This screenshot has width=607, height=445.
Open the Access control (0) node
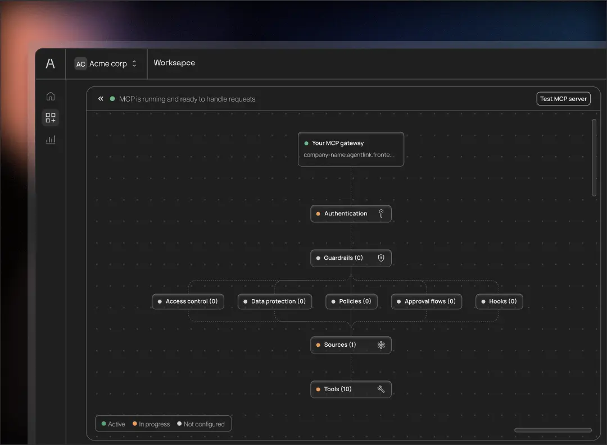pos(188,301)
